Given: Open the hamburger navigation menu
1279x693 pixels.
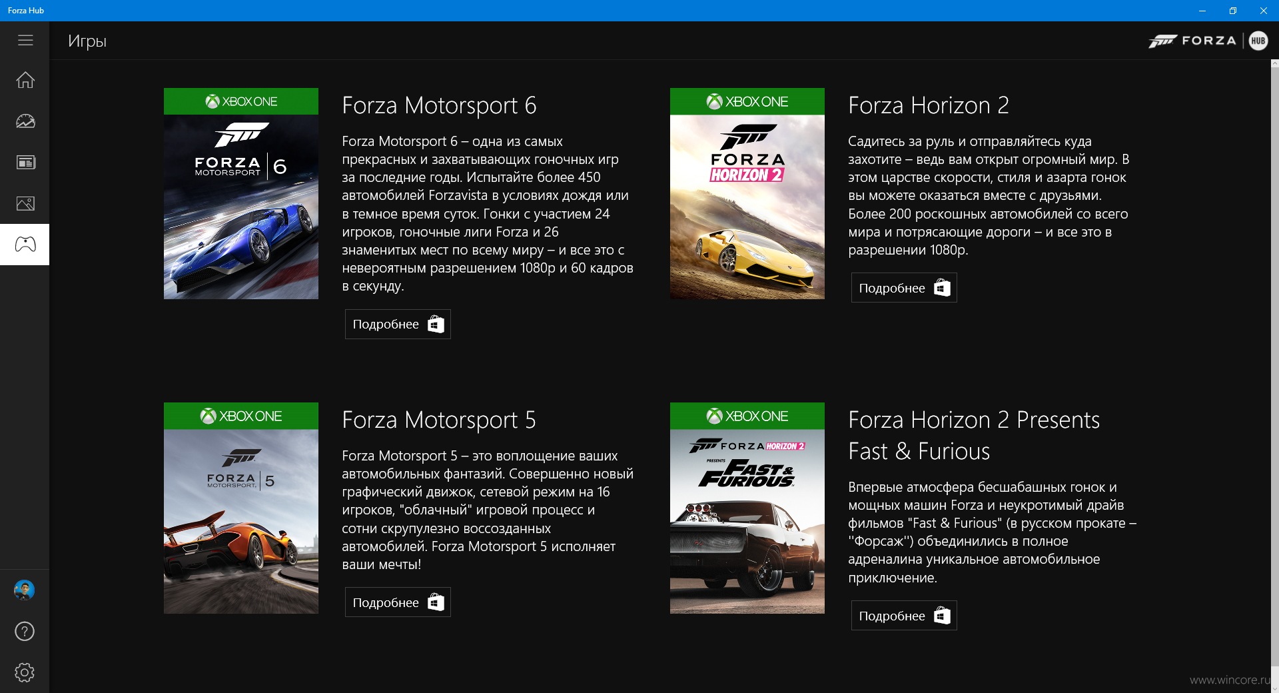Looking at the screenshot, I should pos(25,41).
